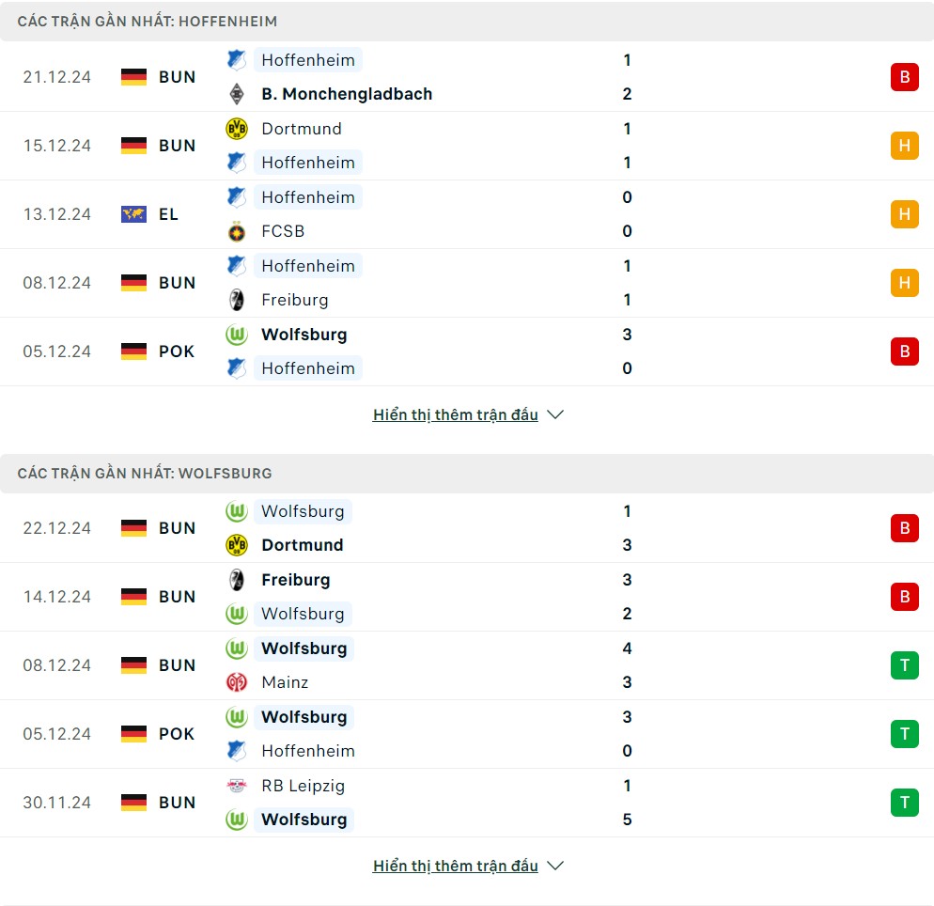Click the Dortmund BVB logo in Hoffenheim section
This screenshot has width=934, height=906.
[x=237, y=129]
